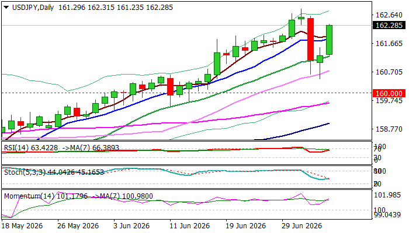Screen dimensions: 409x233
Task: Click the 161.665 price scale value
Action: (x=389, y=44)
